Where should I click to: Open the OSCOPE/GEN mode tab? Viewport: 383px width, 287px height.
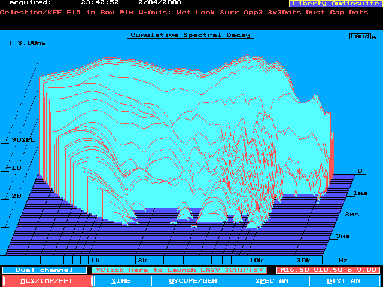[193, 280]
